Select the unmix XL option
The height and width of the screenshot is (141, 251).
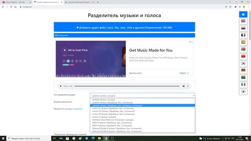click(142, 108)
